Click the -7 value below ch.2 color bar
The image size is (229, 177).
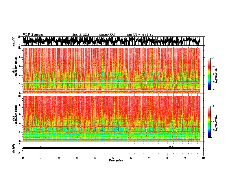pos(213,137)
